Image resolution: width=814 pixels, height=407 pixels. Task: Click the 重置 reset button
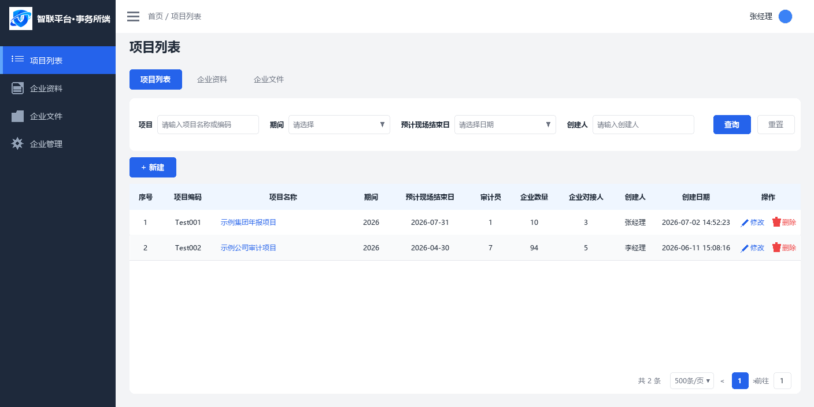776,124
